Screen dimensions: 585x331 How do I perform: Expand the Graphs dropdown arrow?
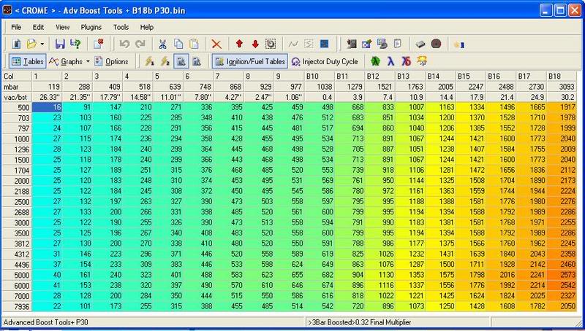pyautogui.click(x=88, y=61)
